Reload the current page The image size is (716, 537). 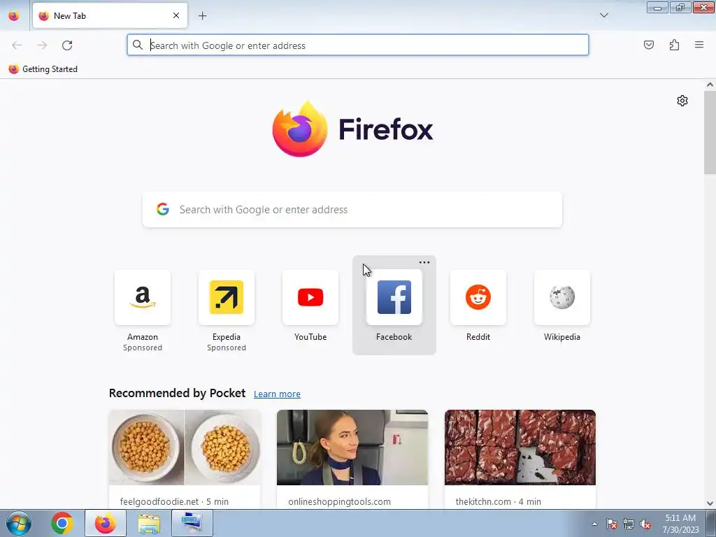67,45
